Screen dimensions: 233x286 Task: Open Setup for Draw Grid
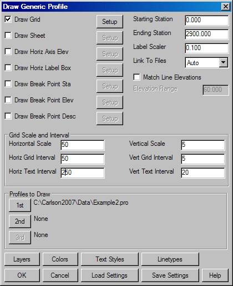click(110, 22)
